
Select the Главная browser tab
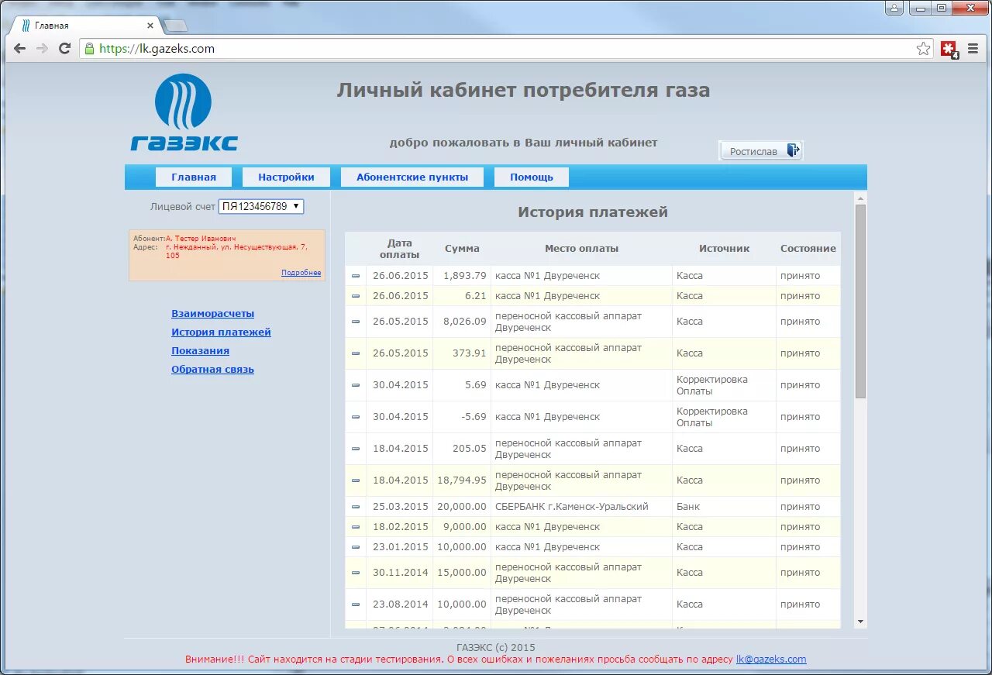tap(85, 26)
